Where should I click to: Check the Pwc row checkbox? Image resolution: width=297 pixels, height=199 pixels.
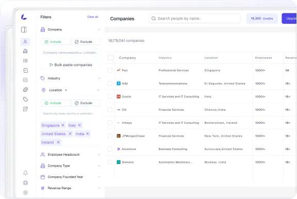tap(110, 70)
